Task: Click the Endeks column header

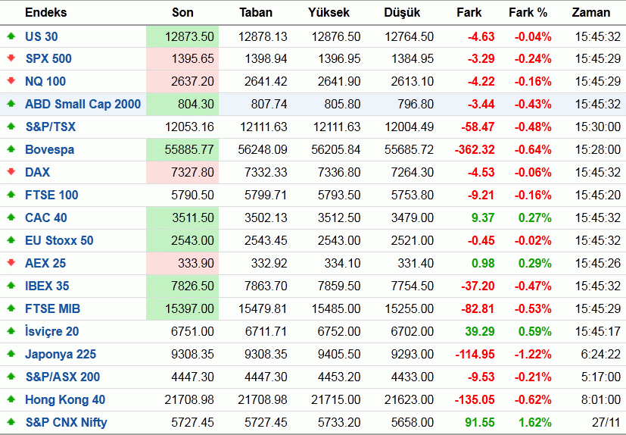Action: click(x=46, y=12)
